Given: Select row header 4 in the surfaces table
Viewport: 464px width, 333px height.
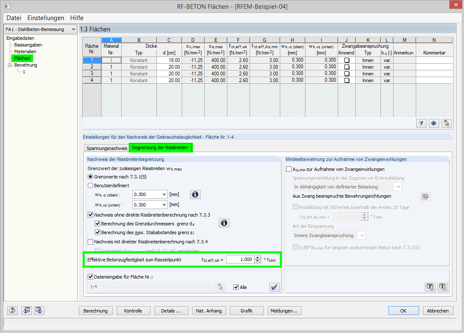Looking at the screenshot, I should (92, 80).
